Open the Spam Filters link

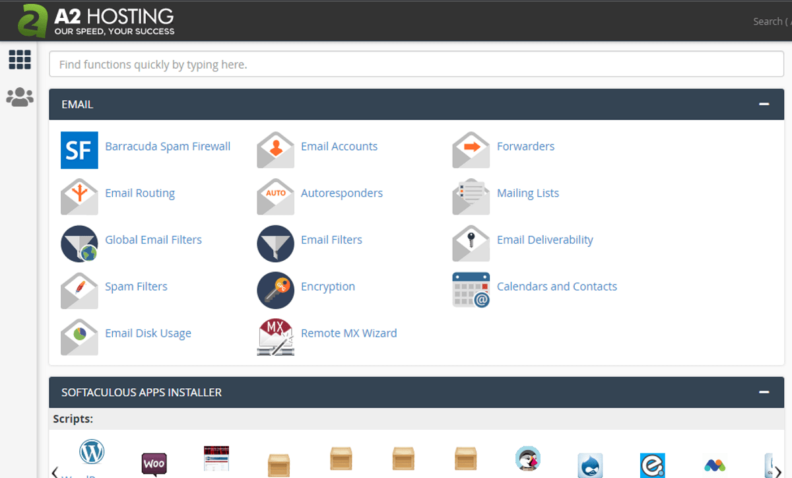click(x=136, y=287)
